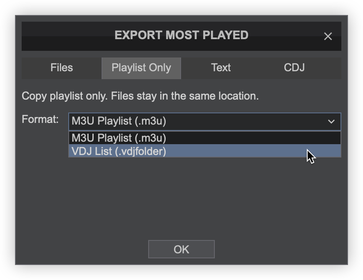This screenshot has width=363, height=280.
Task: Switch to the Files tab
Action: point(62,68)
